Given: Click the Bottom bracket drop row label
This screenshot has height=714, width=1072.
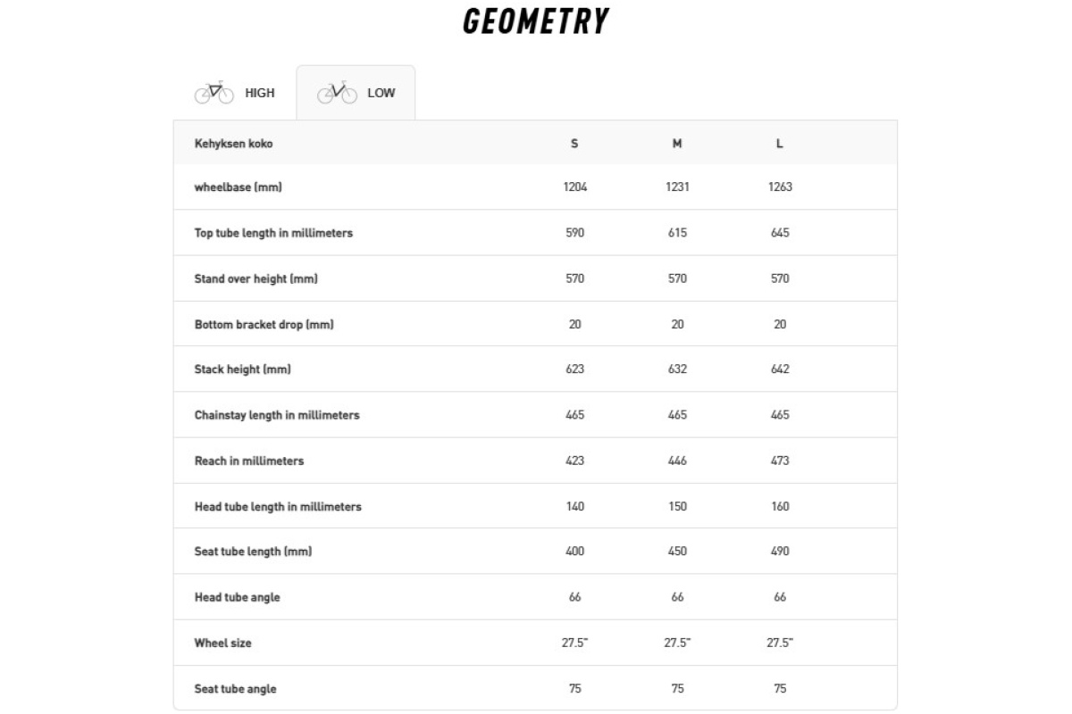Looking at the screenshot, I should 264,325.
